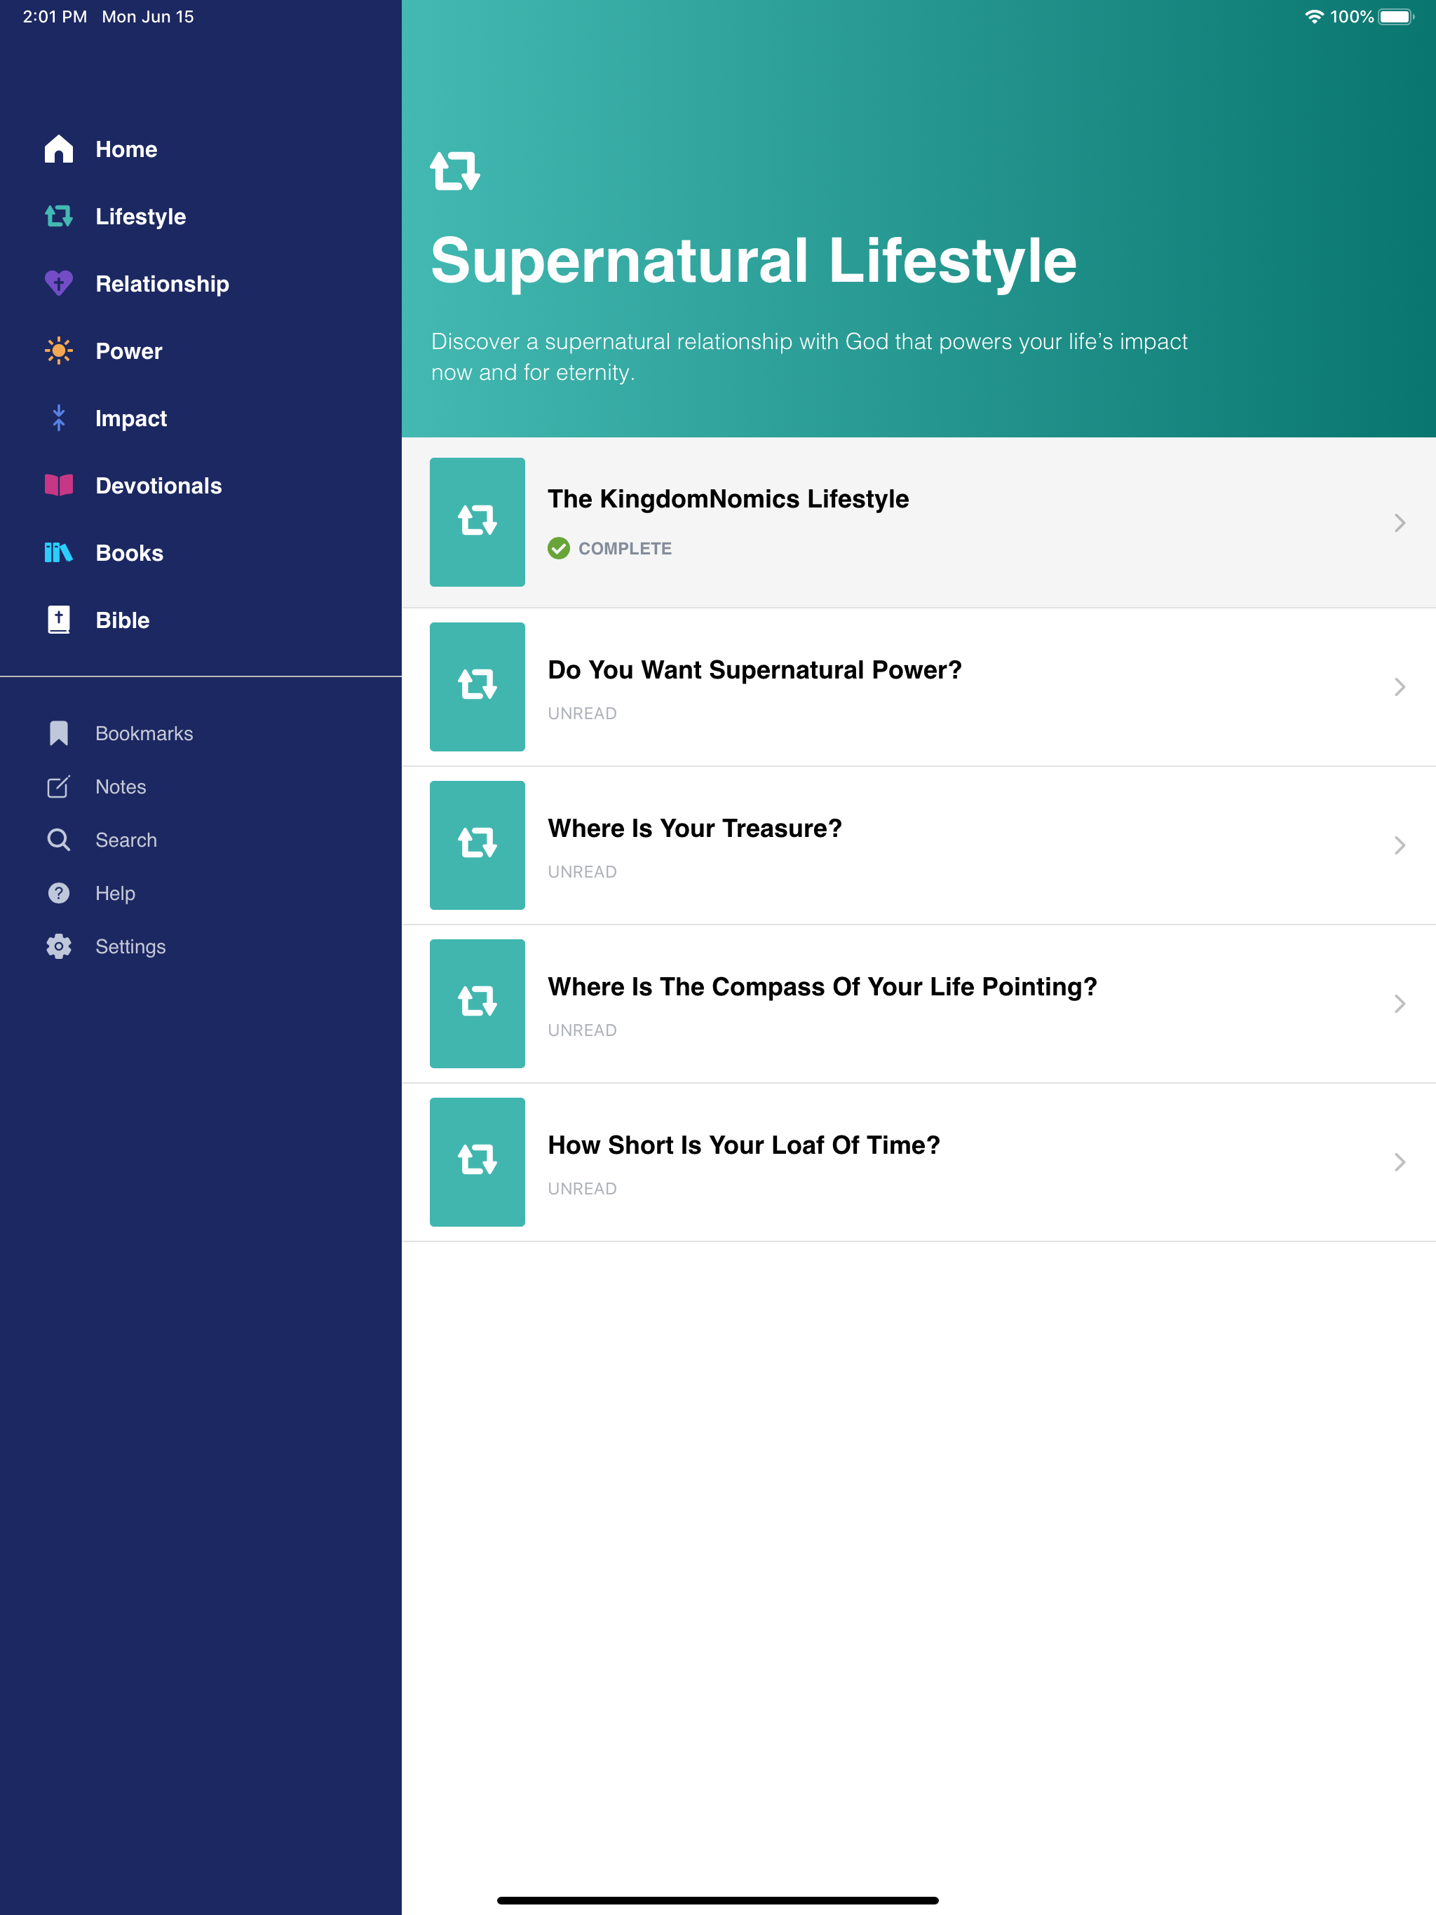Tap the home indicator bar

(x=718, y=1900)
